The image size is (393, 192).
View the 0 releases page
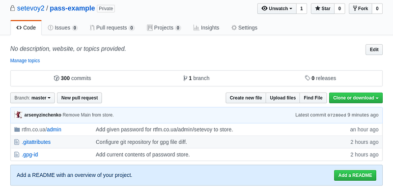[x=320, y=78]
